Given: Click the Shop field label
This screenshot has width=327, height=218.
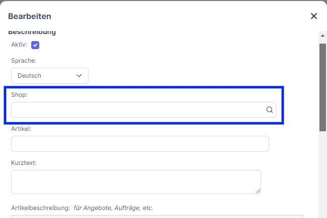Looking at the screenshot, I should [x=20, y=95].
